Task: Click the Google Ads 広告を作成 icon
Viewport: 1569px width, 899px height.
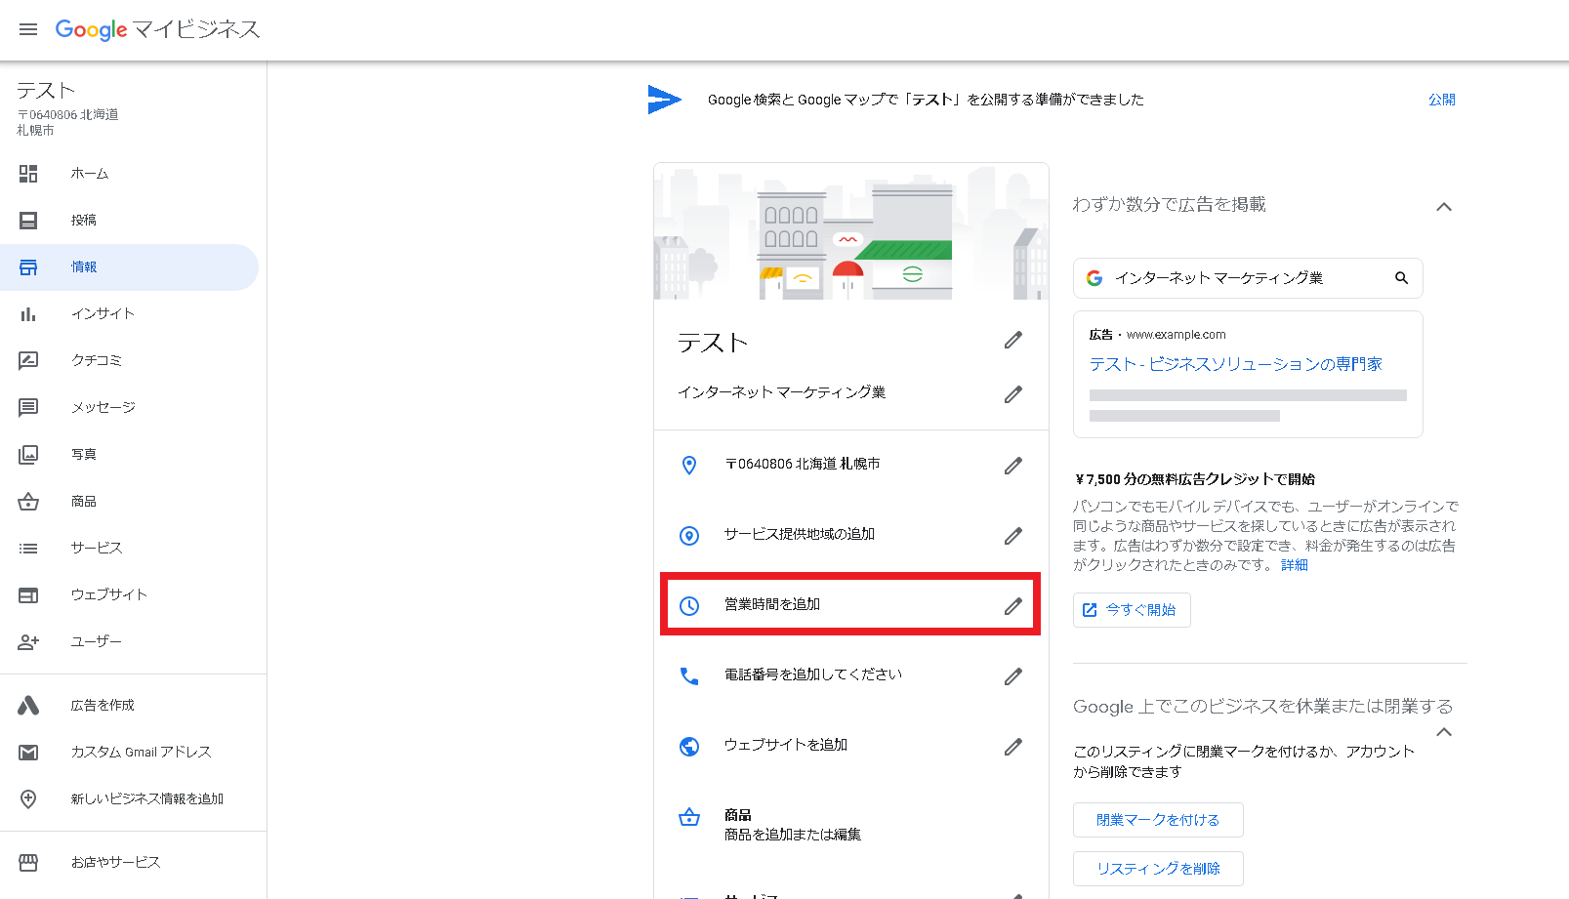Action: click(x=28, y=705)
